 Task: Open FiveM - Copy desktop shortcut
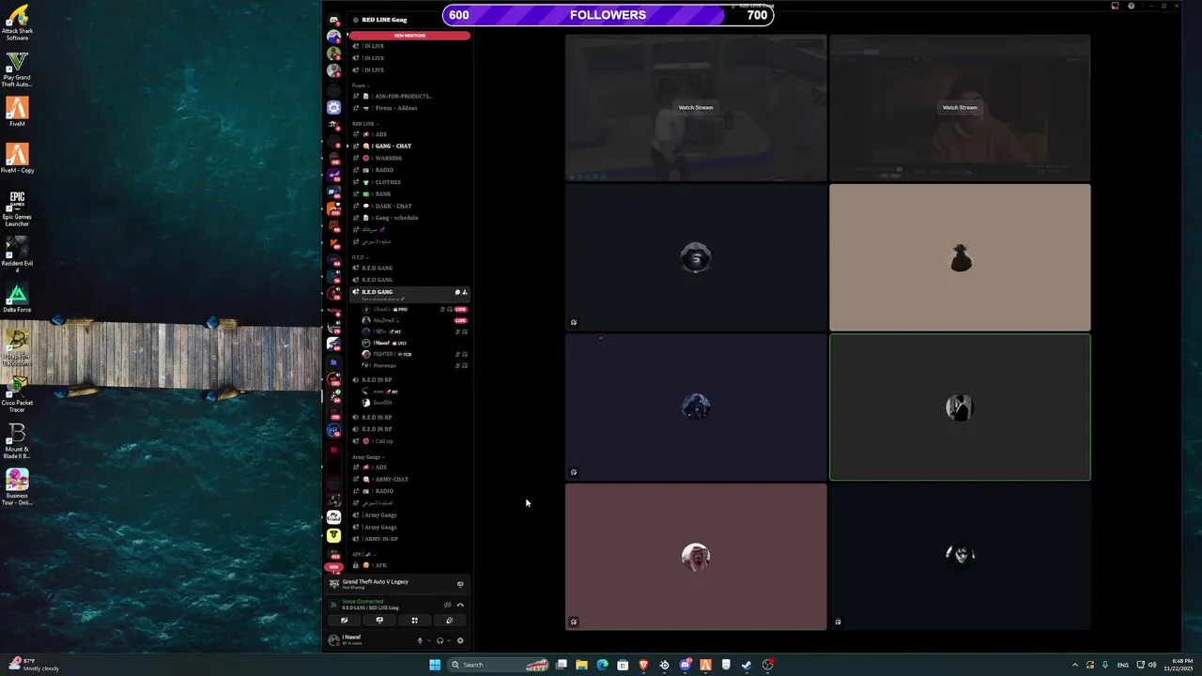(17, 158)
